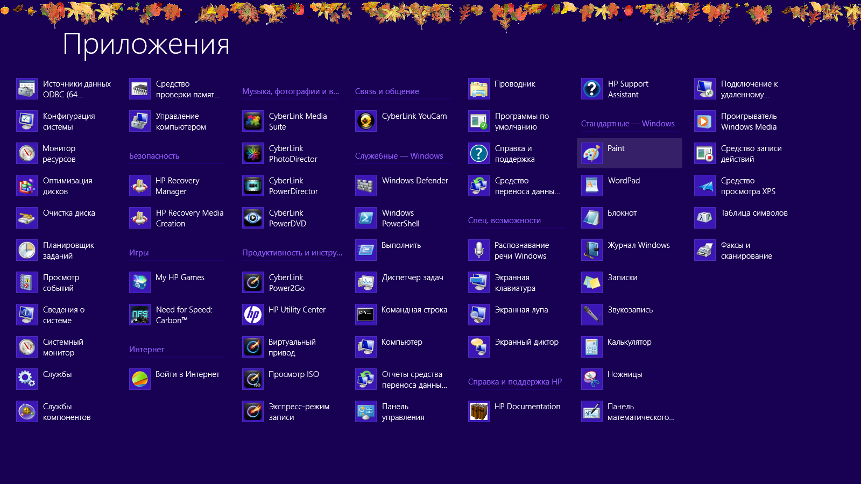Open Windows Defender icon
Viewport: 861px width, 484px height.
click(x=366, y=186)
